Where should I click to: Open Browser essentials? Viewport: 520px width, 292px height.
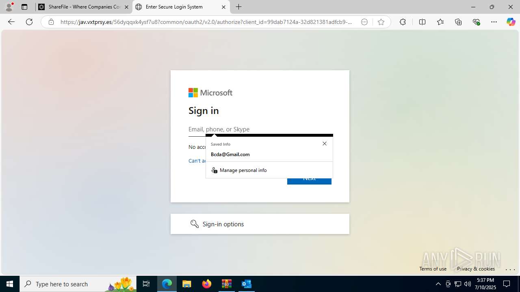pyautogui.click(x=477, y=22)
